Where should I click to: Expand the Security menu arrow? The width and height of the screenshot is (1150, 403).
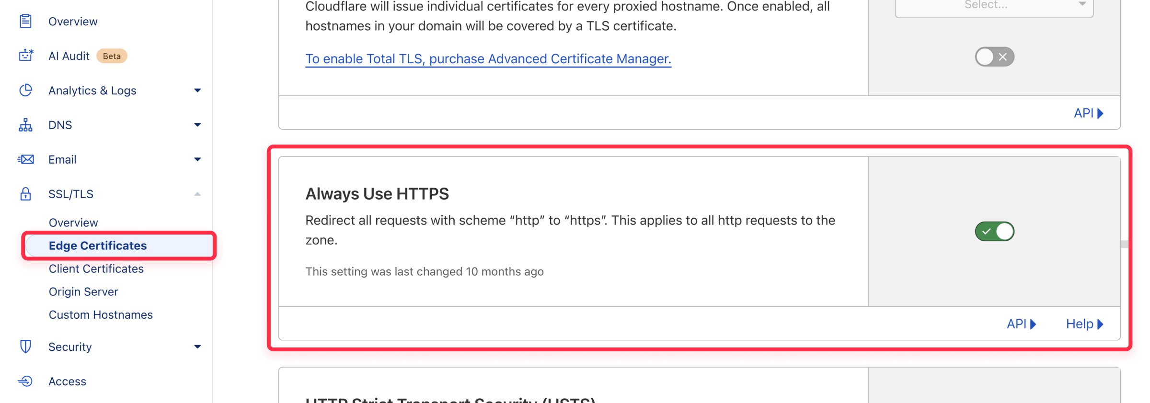[197, 347]
